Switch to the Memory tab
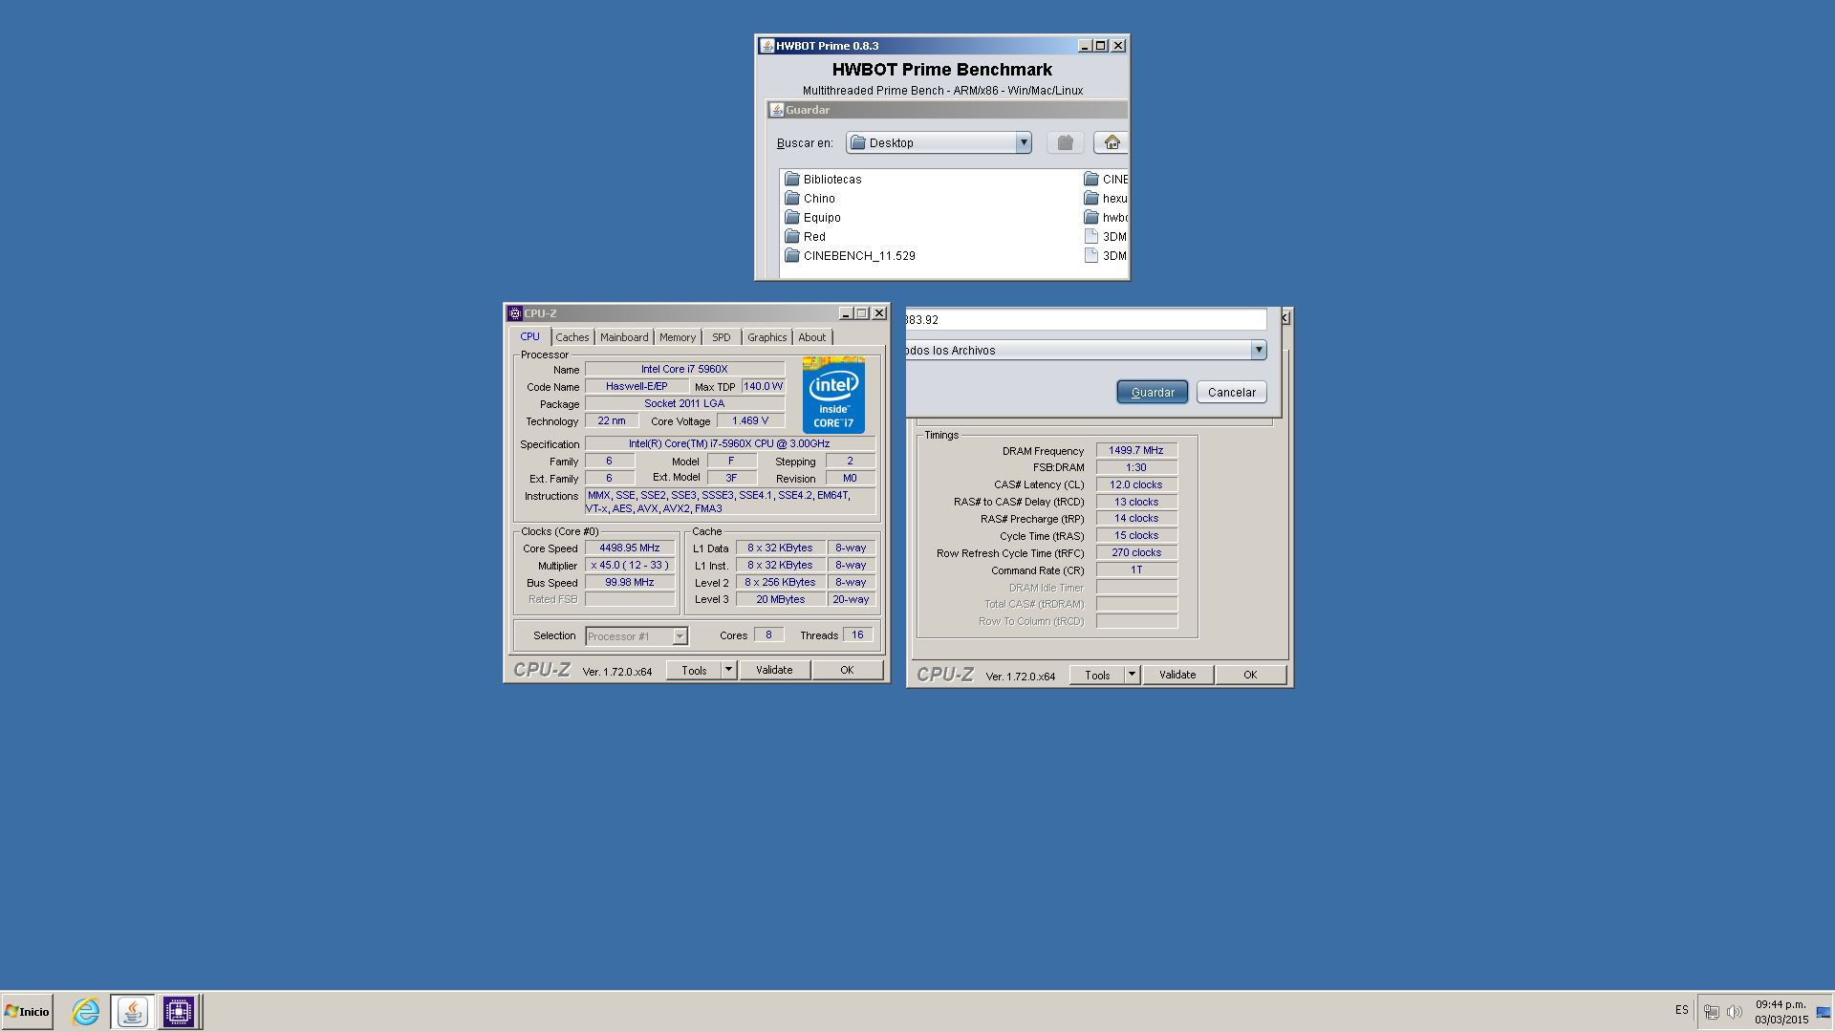This screenshot has width=1835, height=1032. click(678, 337)
